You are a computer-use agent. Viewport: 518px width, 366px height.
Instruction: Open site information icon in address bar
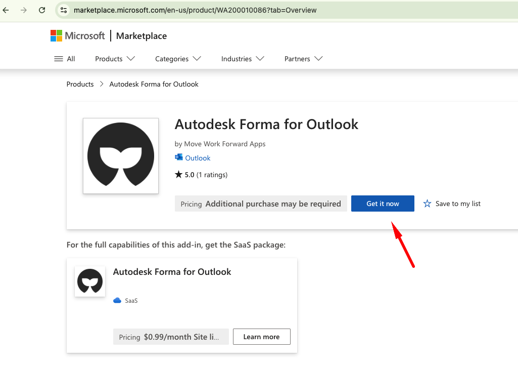[64, 10]
